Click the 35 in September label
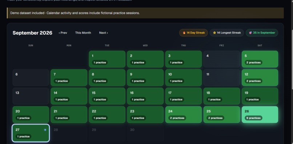Viewport: 293px width, 144px height. (x=264, y=33)
